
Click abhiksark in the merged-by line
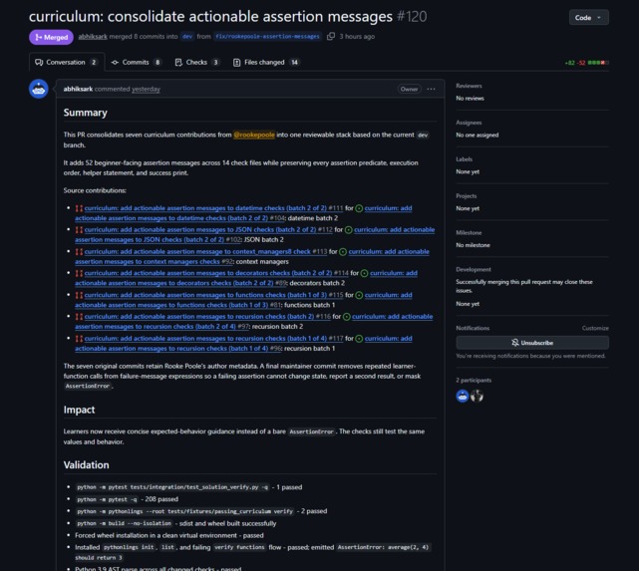93,36
